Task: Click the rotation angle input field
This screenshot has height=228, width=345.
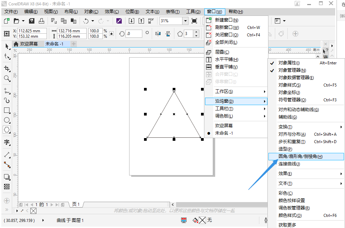Action: click(x=134, y=34)
